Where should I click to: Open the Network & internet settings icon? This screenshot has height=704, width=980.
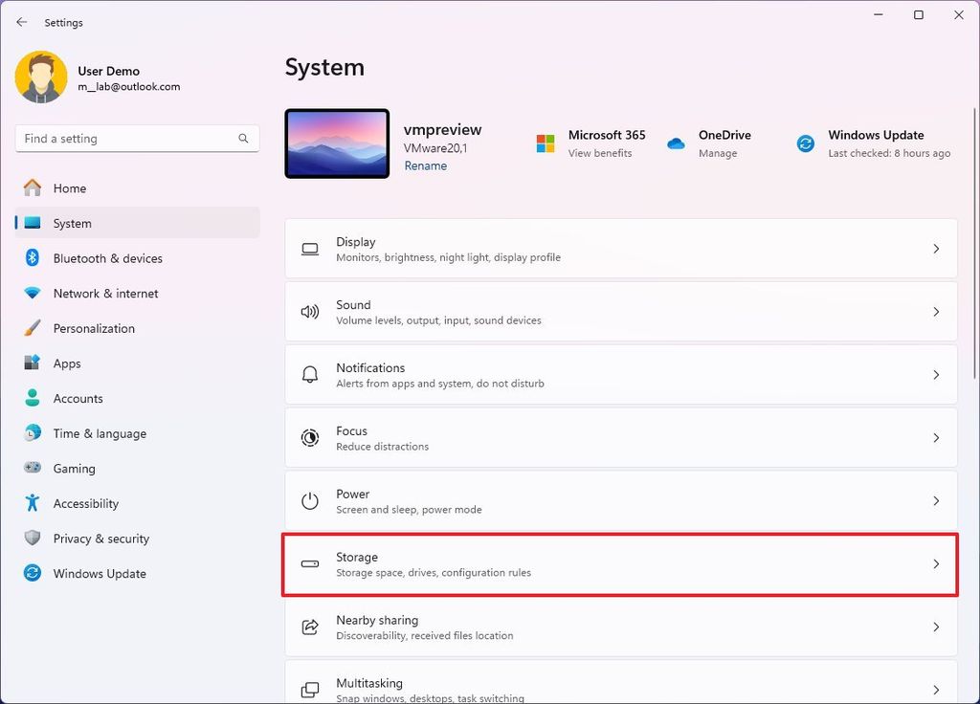tap(30, 293)
